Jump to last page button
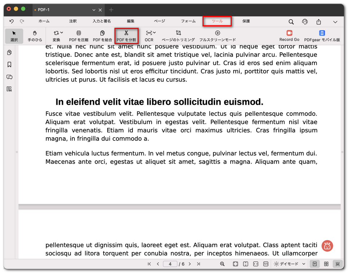The width and height of the screenshot is (348, 273). [x=199, y=264]
